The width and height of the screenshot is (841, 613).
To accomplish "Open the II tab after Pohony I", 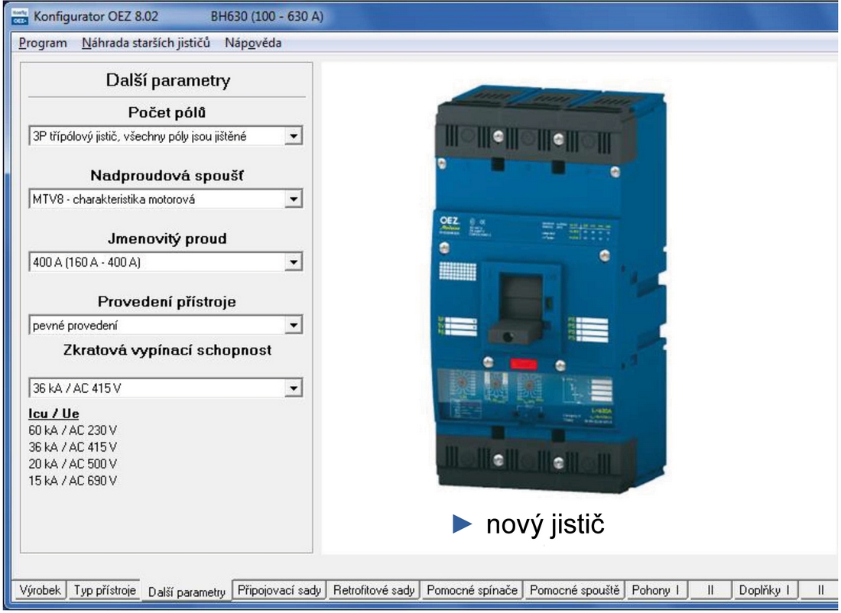I will click(x=710, y=590).
